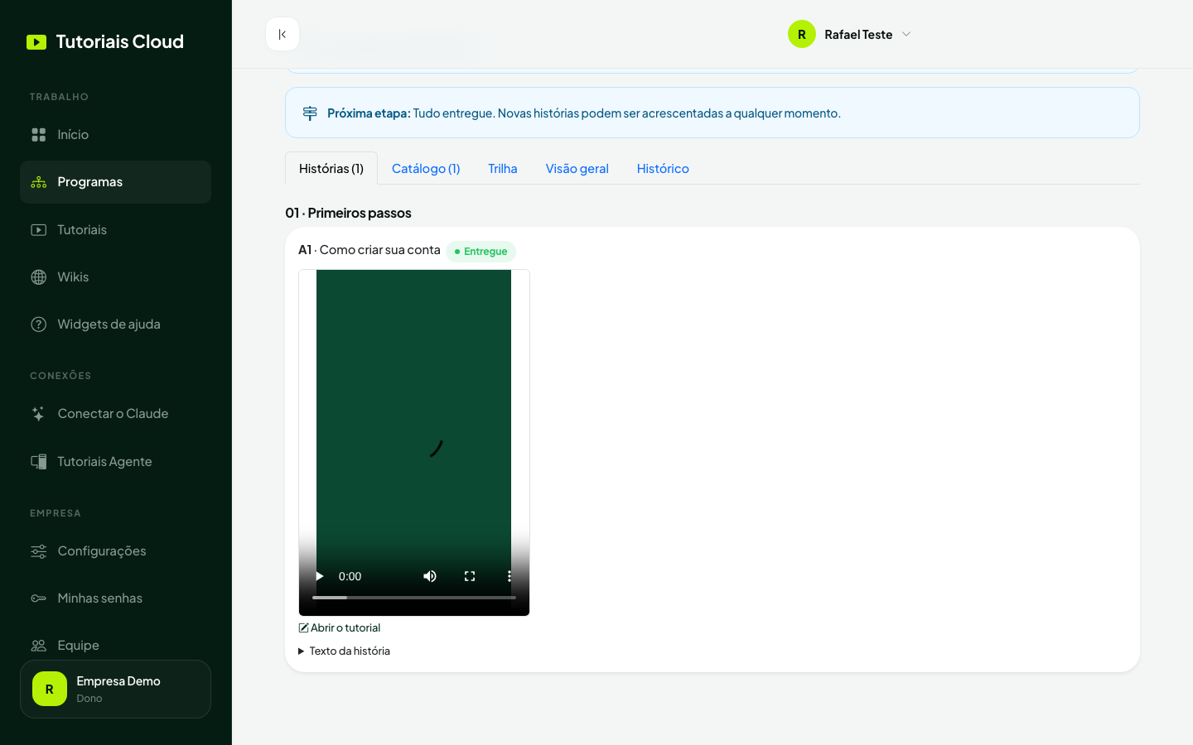This screenshot has width=1193, height=745.
Task: Go to Wikis globe icon
Action: [x=39, y=277]
